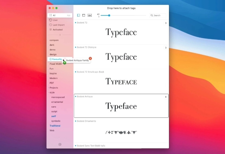The width and height of the screenshot is (225, 154).
Task: Click the Drop here to attach tags title
Action: 121,8
